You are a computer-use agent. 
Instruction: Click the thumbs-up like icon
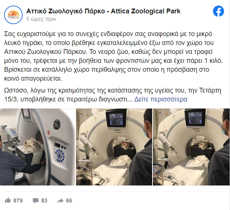point(8,200)
